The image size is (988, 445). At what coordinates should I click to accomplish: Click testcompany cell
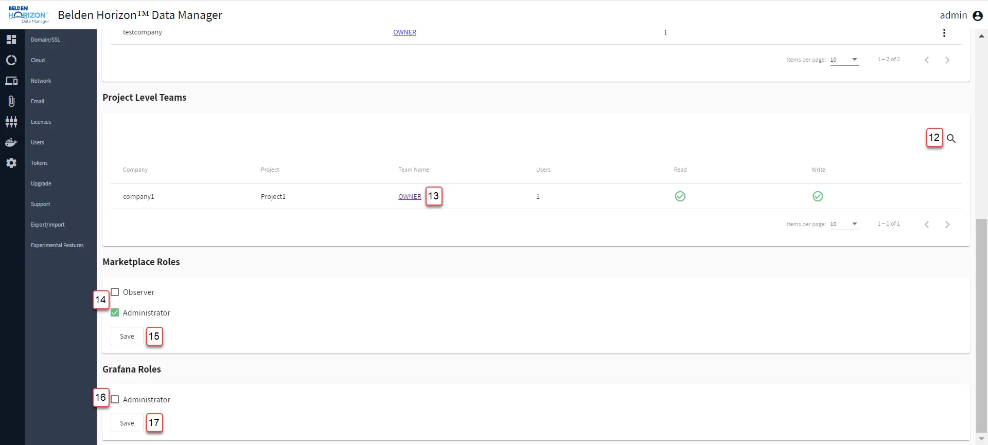(x=142, y=32)
